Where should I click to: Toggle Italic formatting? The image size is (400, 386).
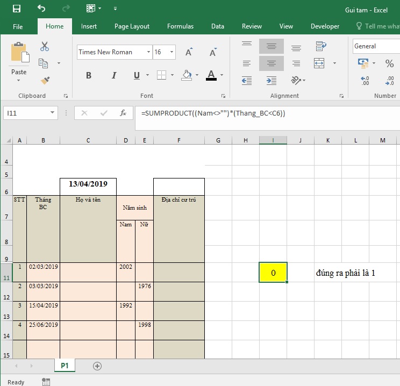(113, 75)
